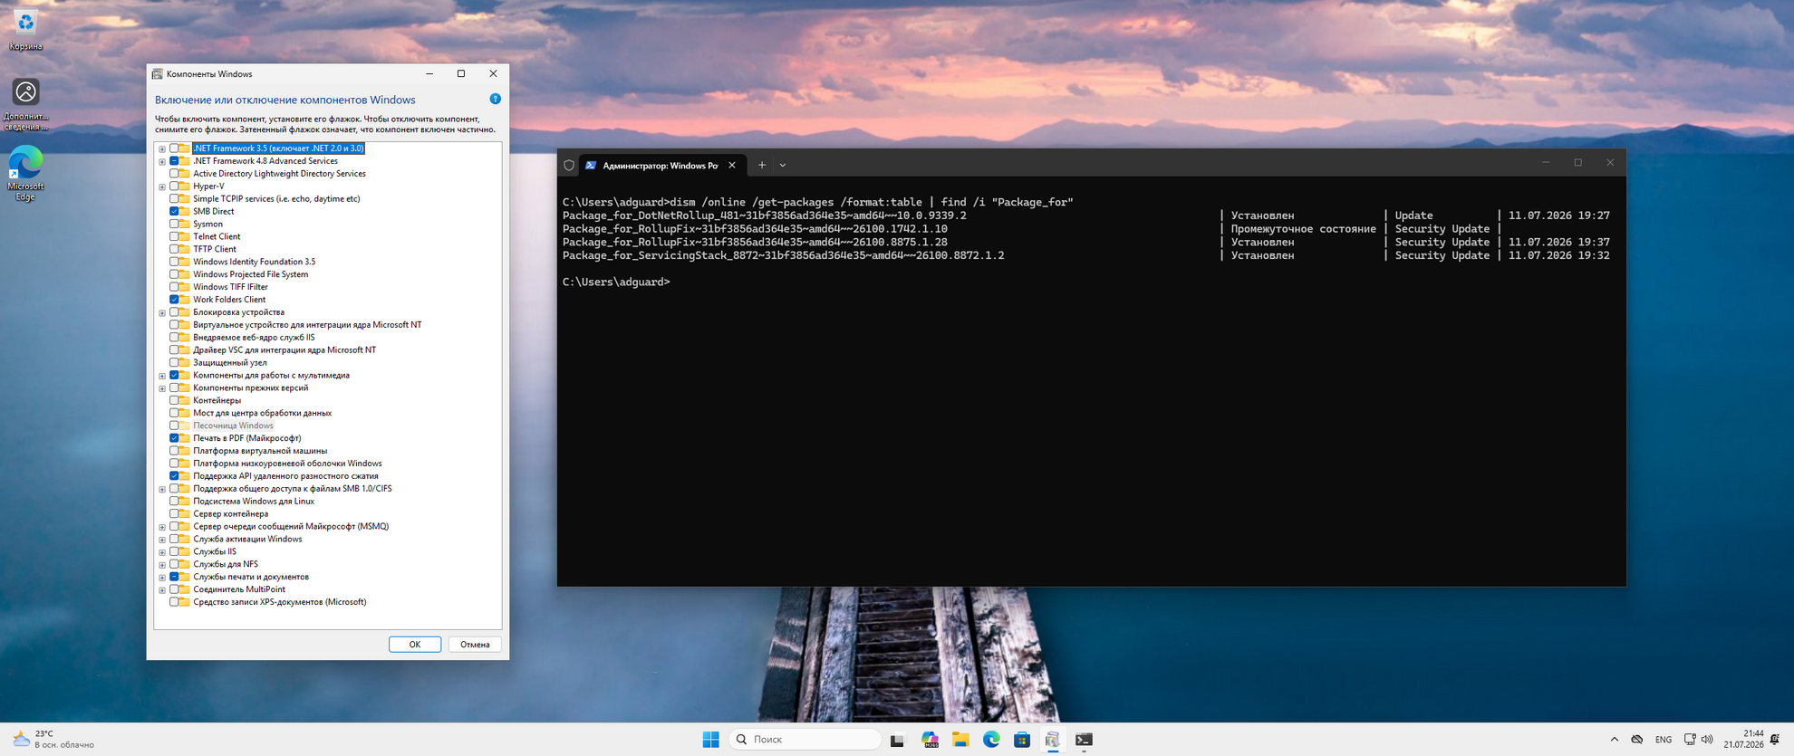
Task: Click the Отмена button
Action: point(475,645)
